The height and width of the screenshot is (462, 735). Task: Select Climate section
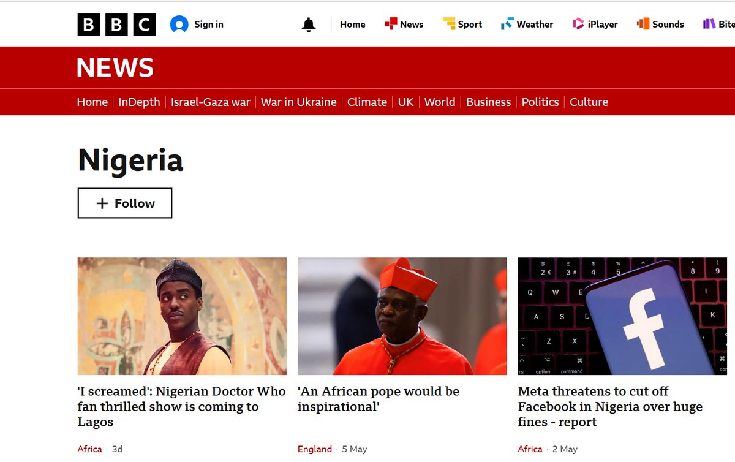(367, 102)
